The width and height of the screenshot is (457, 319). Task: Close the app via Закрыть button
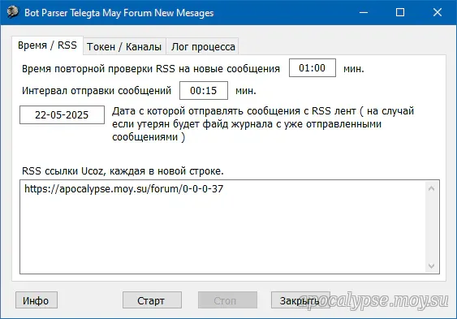coord(300,300)
